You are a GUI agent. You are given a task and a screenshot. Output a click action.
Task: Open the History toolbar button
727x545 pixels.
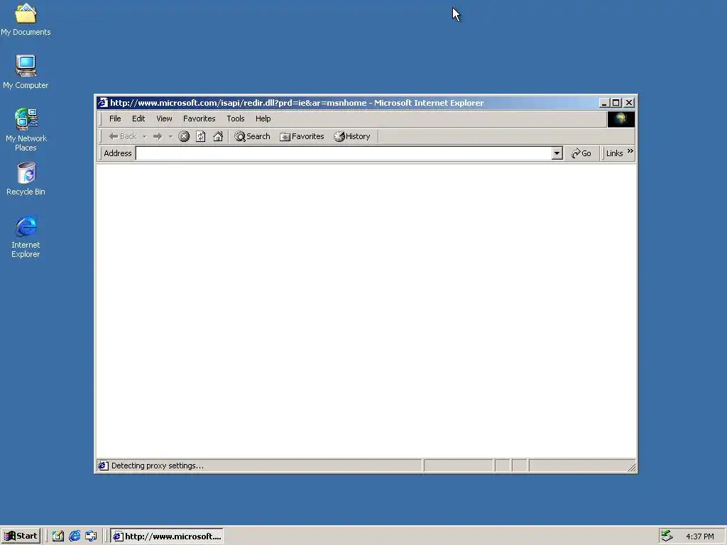[x=352, y=136]
